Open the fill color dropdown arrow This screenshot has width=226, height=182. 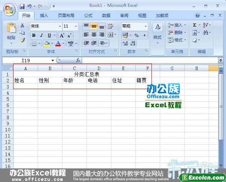point(52,43)
